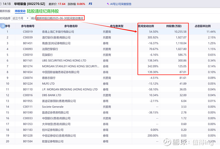Select row 创兴证券有限公司

110,130
